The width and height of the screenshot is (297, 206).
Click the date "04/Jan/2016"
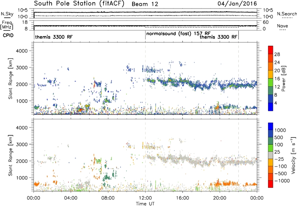(x=237, y=4)
